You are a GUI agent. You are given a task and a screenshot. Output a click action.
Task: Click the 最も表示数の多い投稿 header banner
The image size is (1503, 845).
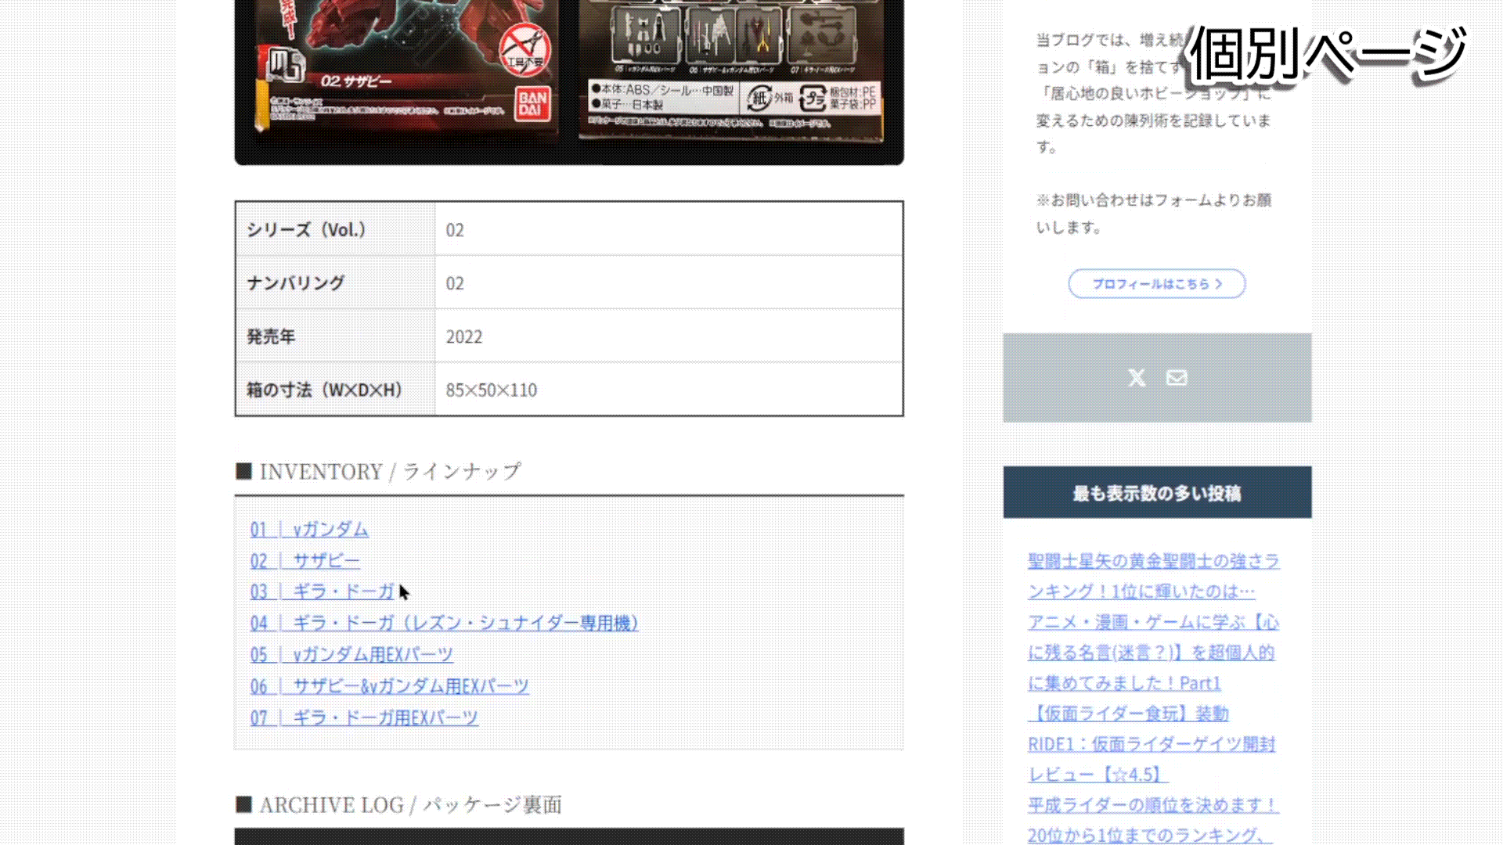point(1157,493)
